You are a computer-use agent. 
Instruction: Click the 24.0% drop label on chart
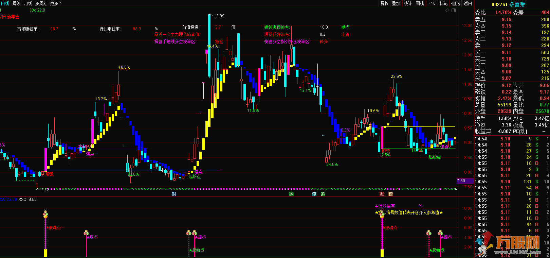click(332, 165)
